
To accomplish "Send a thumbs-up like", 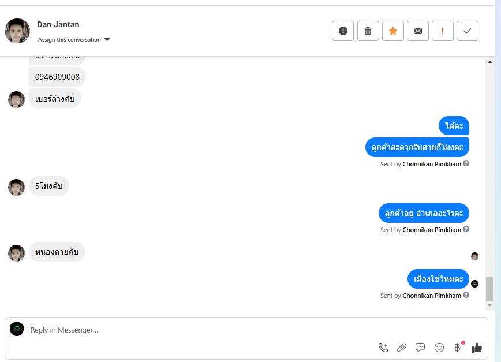I will (476, 348).
